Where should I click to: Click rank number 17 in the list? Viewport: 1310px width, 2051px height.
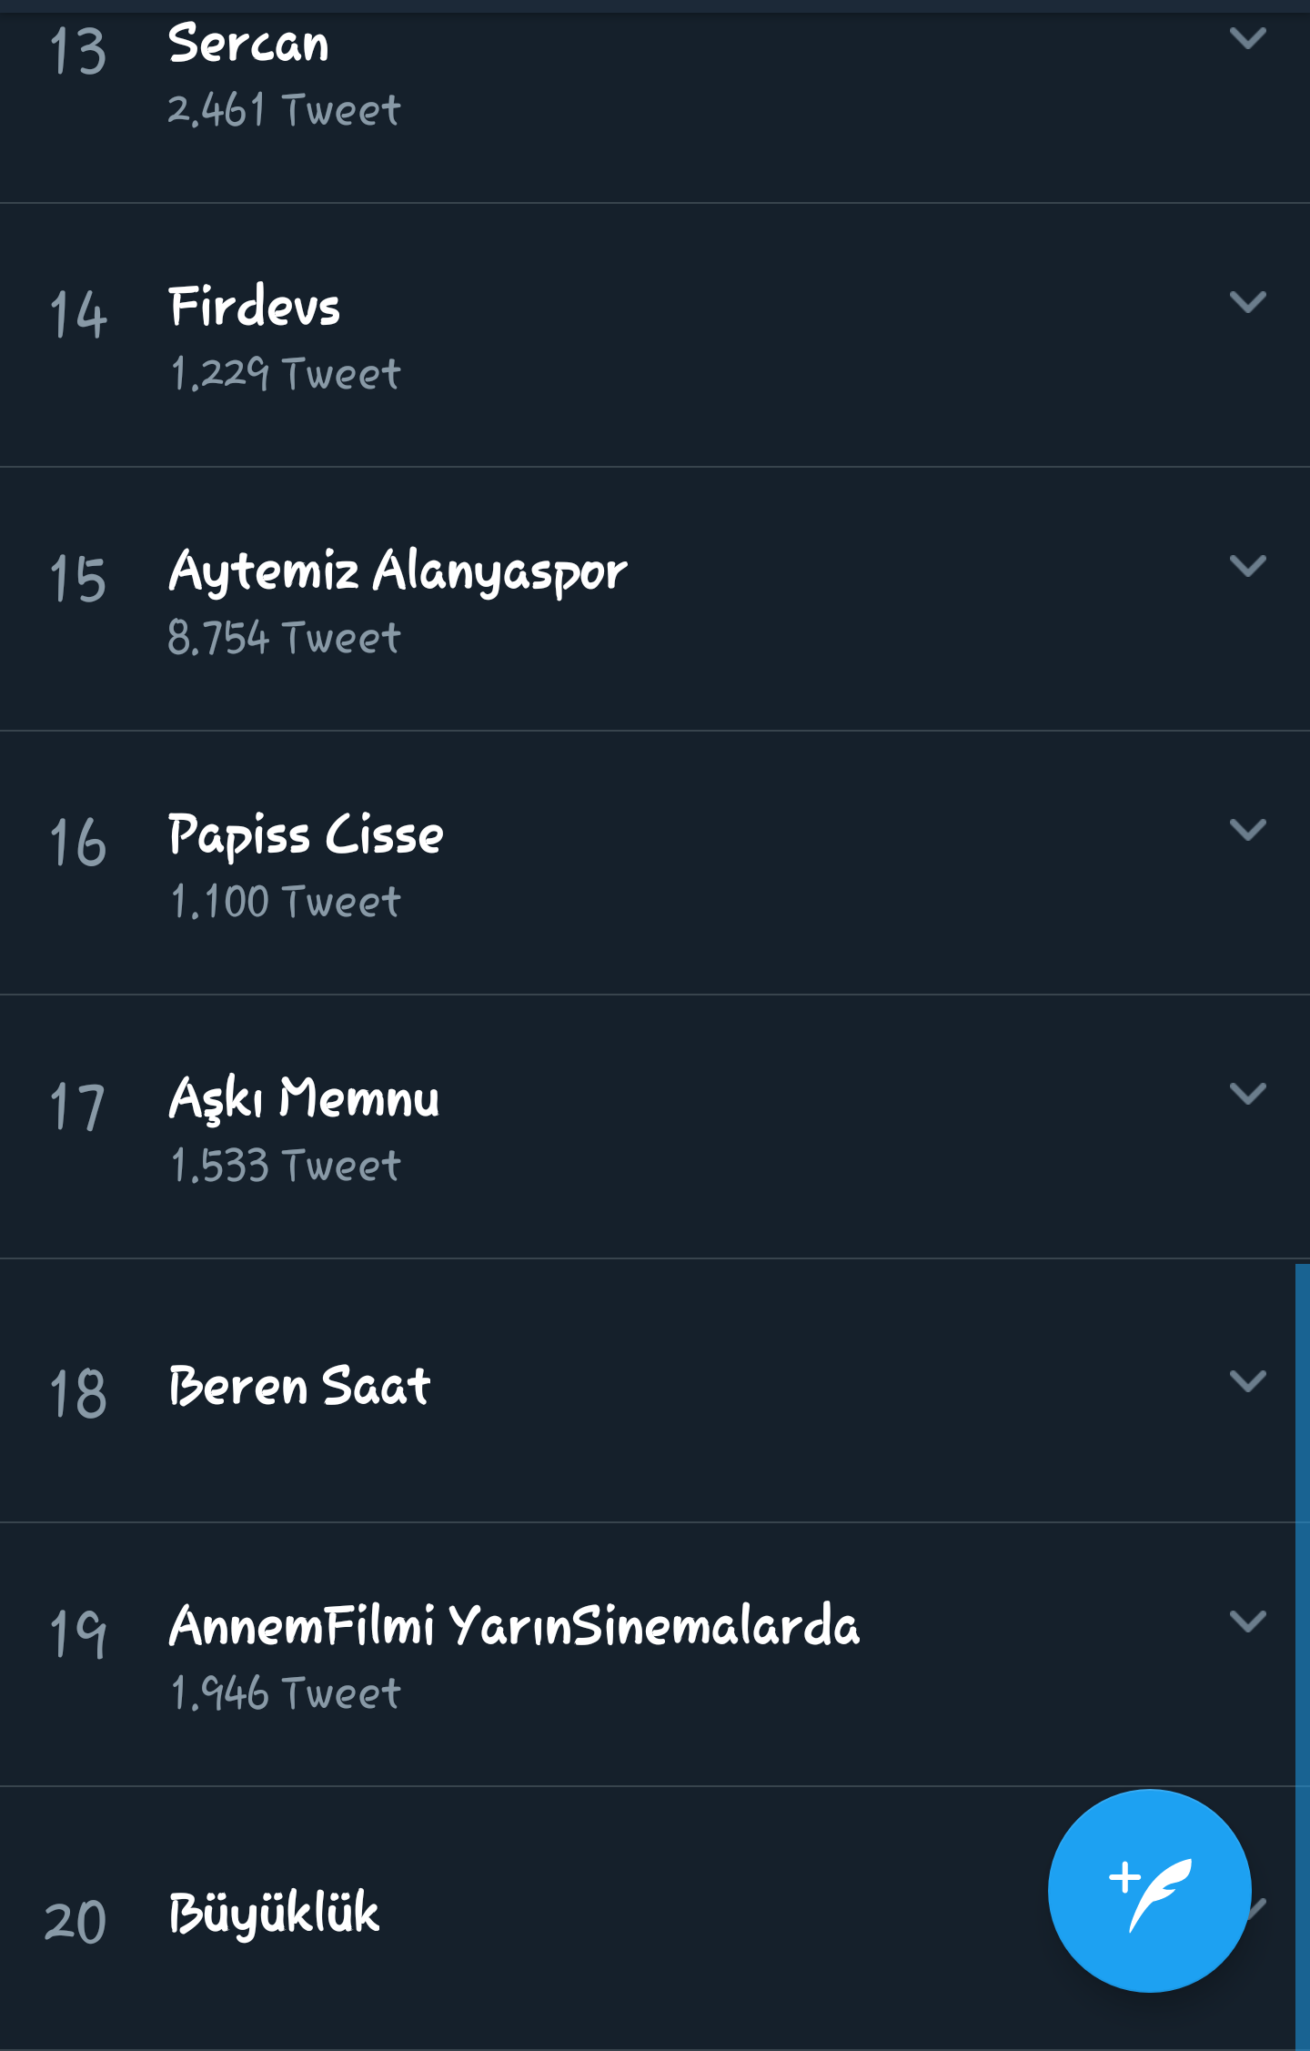tap(78, 1106)
